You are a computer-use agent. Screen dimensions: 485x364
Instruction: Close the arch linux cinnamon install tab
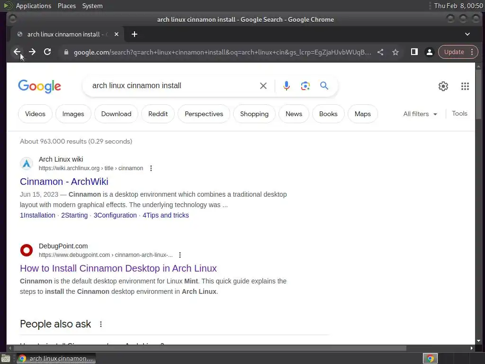117,34
